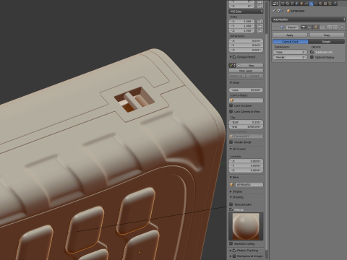The height and width of the screenshot is (260, 347).
Task: Click the pin icon beside KEYBOARD breadcrumb
Action: [273, 11]
